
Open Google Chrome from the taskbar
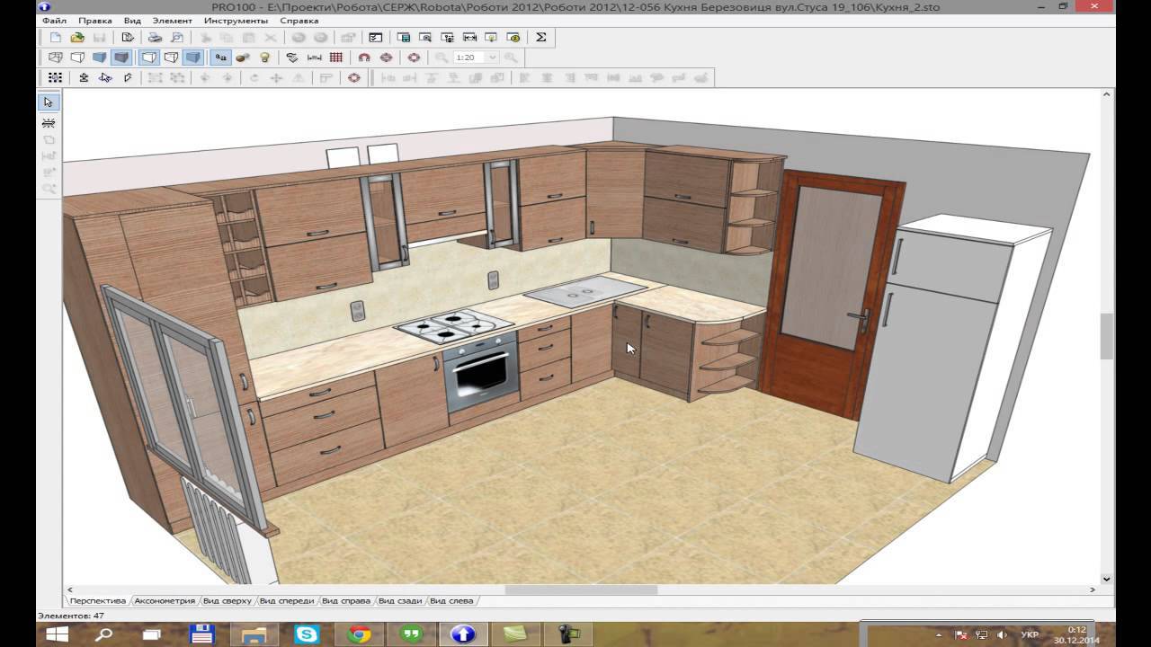click(x=360, y=634)
